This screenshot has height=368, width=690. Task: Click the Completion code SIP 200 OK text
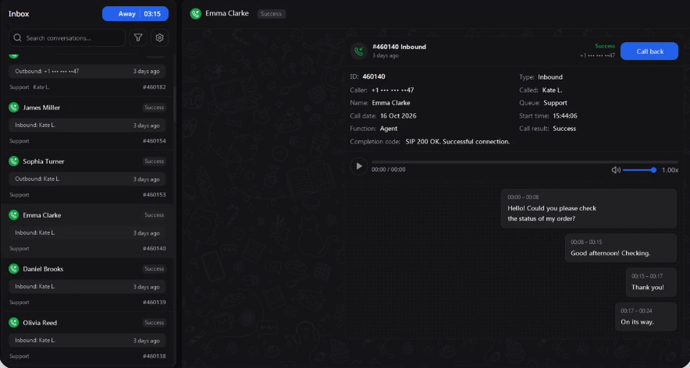(457, 142)
